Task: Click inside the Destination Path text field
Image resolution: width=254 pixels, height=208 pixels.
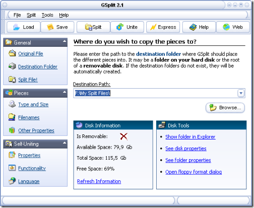Action: click(156, 93)
